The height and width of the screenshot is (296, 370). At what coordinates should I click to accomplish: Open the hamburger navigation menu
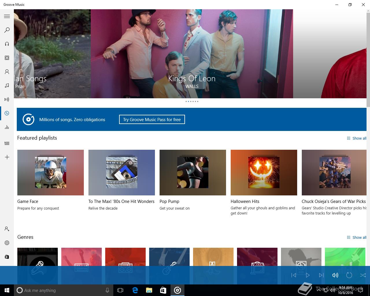tap(7, 16)
